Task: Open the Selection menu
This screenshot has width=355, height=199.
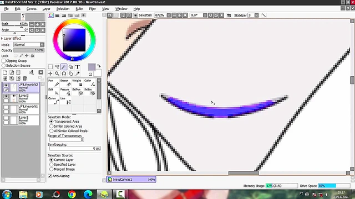Action: tap(63, 9)
